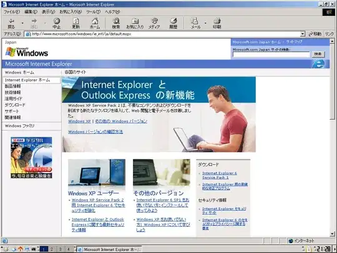The image size is (337, 253).
Task: Go to Home (ホーム) via toolbar icon
Action: (x=95, y=23)
